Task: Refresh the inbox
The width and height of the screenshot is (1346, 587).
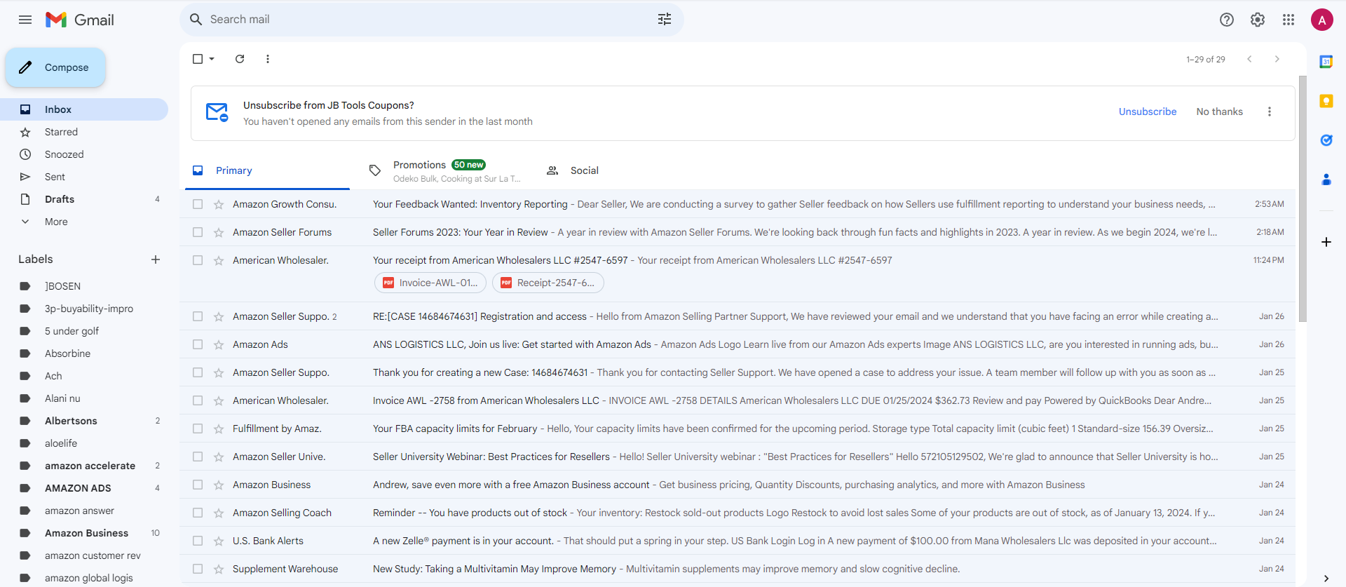Action: pyautogui.click(x=240, y=59)
